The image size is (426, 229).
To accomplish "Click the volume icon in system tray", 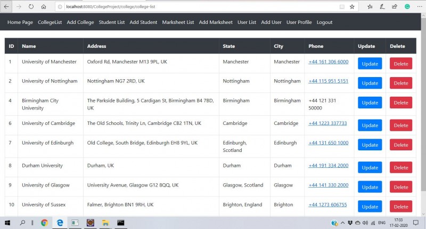I will [365, 223].
